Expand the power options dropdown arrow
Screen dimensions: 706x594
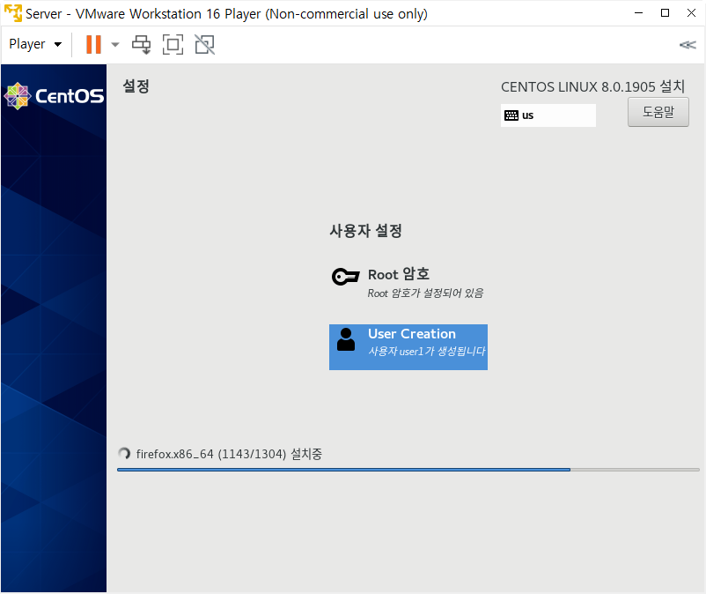[x=115, y=44]
